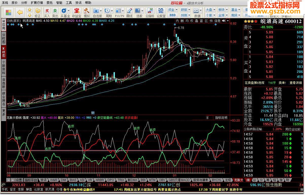Image resolution: width=305 pixels, height=195 pixels.
Task: Click the 自选股 star folder icon
Action: (96, 11)
